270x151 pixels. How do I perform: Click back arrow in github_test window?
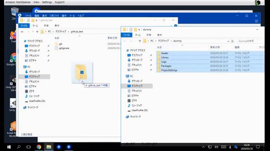pos(22,32)
